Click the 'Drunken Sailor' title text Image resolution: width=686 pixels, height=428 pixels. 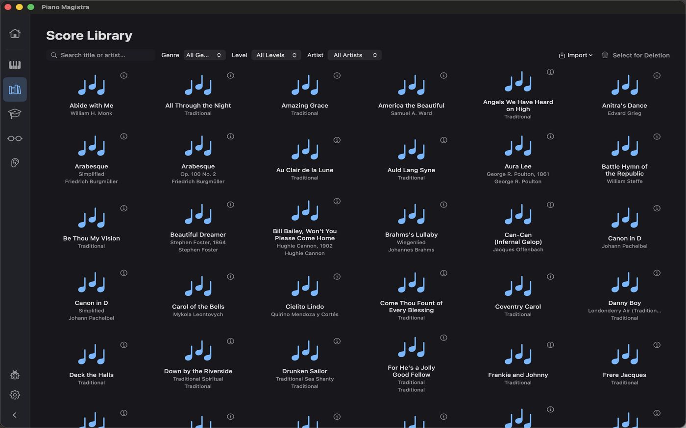pyautogui.click(x=305, y=371)
